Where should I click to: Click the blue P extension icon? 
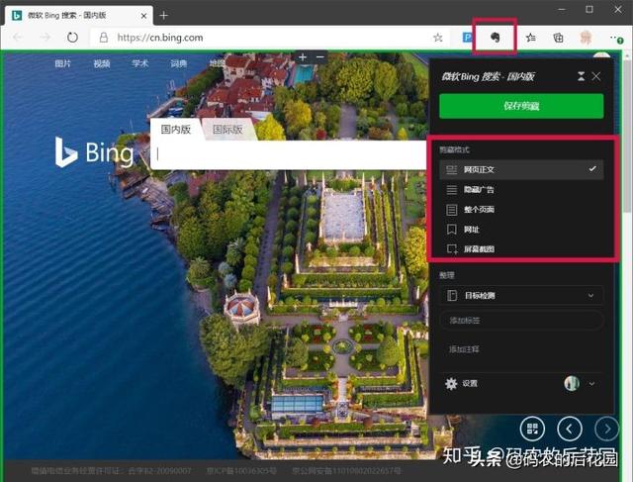coord(467,38)
